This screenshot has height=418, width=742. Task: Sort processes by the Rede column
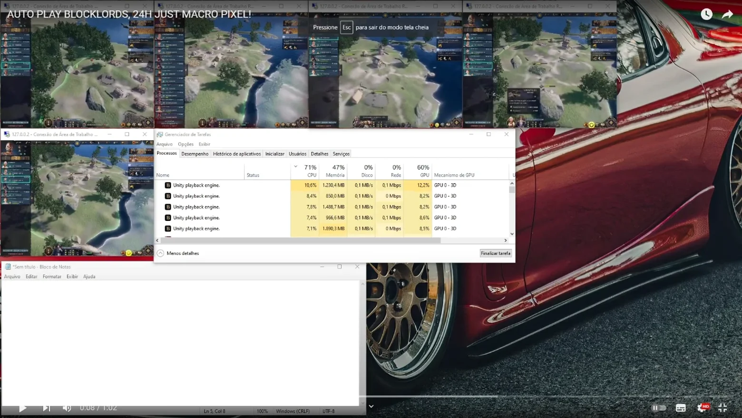tap(389, 171)
